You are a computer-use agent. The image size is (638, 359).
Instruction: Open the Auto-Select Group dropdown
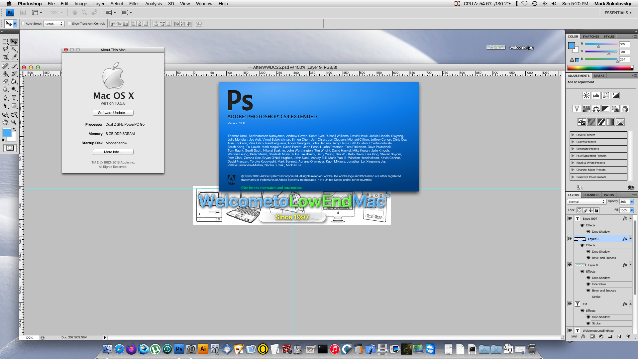coord(54,24)
